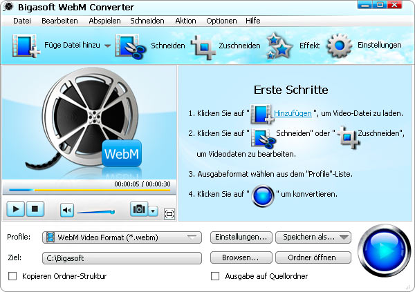Enable Kopieren Ordner-Struktur checkbox
Image resolution: width=415 pixels, height=292 pixels.
tap(12, 276)
